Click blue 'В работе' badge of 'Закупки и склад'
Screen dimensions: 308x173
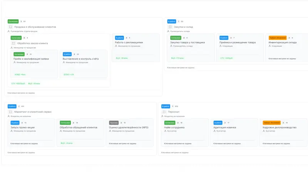[172, 22]
